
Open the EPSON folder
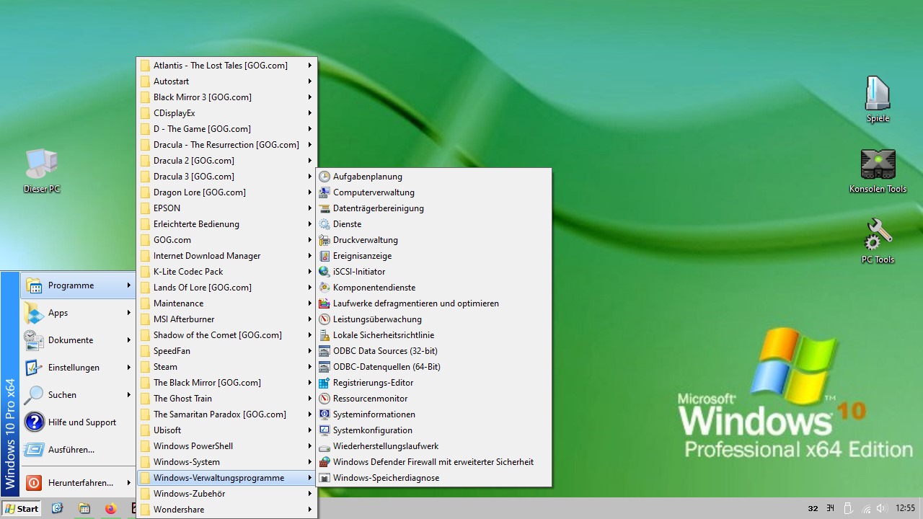pos(226,208)
